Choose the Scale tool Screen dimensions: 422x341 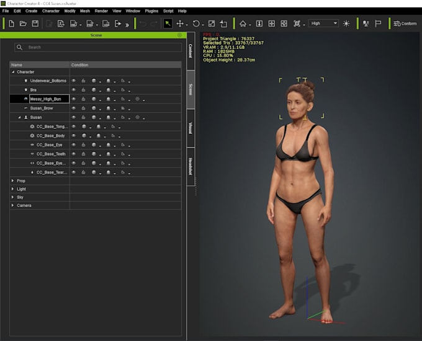tap(212, 24)
